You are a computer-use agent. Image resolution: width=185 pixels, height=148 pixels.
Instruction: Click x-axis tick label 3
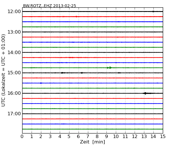pos(50,137)
